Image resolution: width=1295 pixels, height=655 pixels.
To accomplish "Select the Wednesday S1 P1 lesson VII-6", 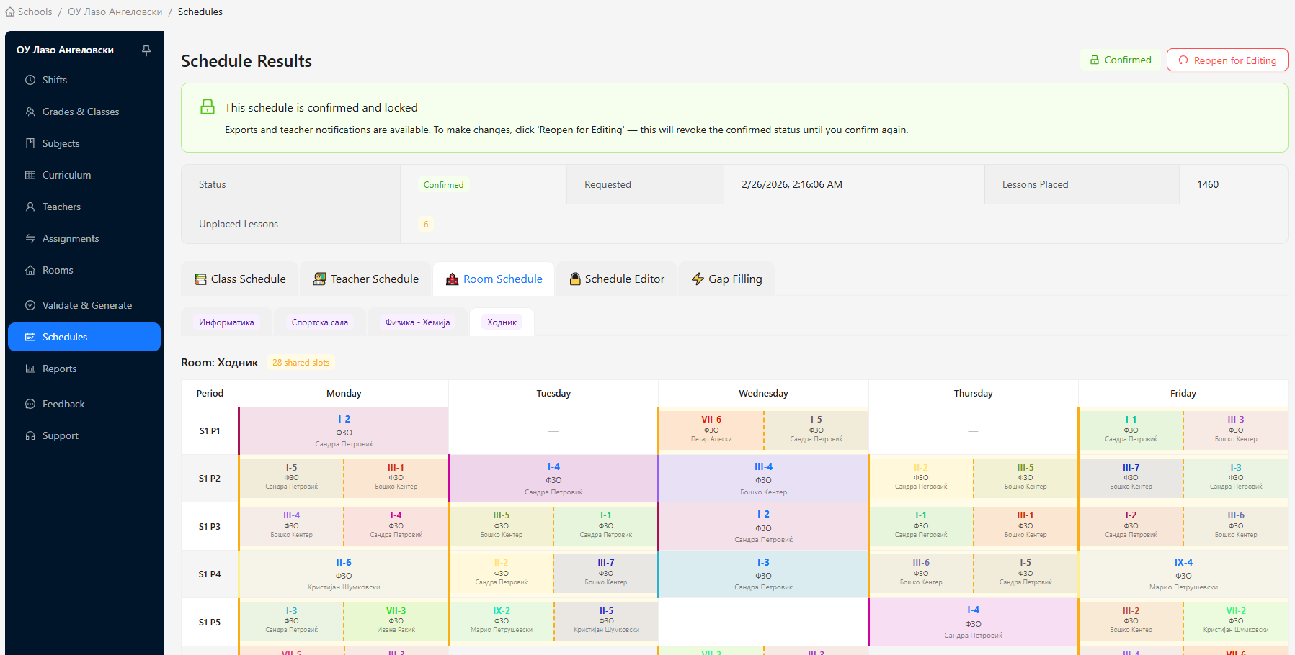I will click(711, 430).
